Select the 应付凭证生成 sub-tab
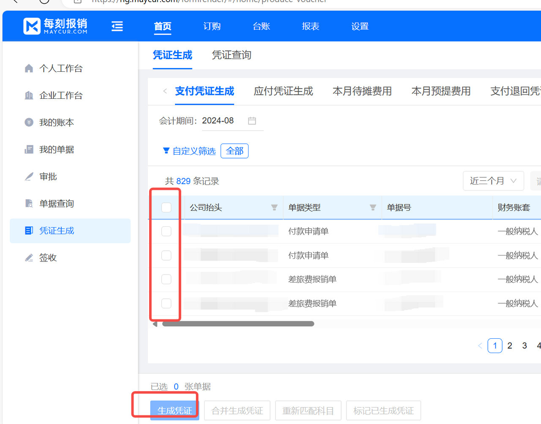 283,91
